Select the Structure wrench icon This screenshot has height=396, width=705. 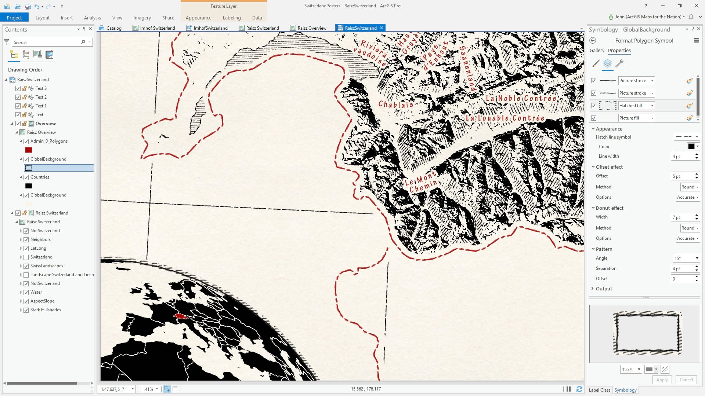click(619, 63)
